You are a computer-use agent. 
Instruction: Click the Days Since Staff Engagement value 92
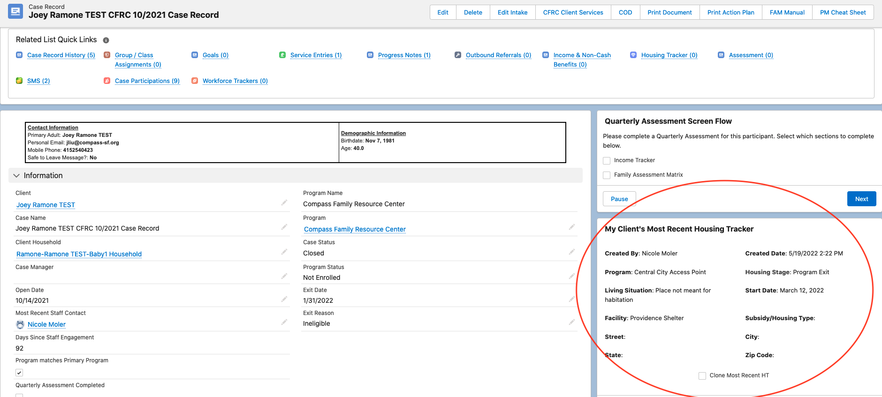click(x=19, y=348)
